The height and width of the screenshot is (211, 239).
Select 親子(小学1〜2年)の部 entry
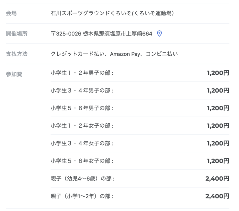(x=82, y=196)
